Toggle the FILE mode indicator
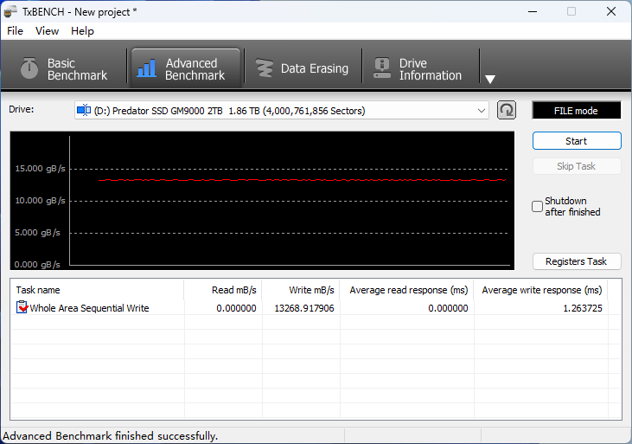This screenshot has height=444, width=632. (x=576, y=111)
